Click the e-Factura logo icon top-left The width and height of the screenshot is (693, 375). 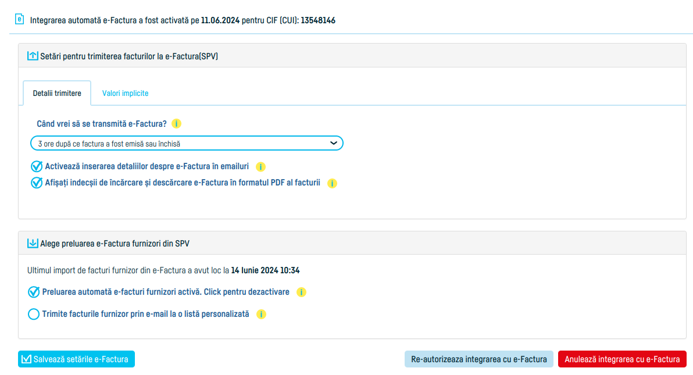19,19
